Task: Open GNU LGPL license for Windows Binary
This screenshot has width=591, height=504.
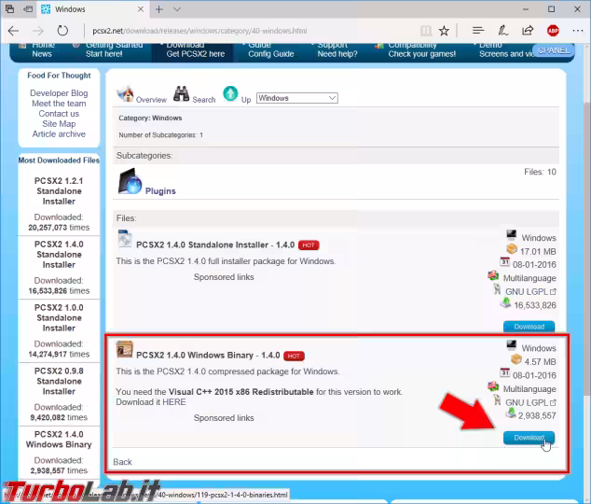Action: click(530, 402)
